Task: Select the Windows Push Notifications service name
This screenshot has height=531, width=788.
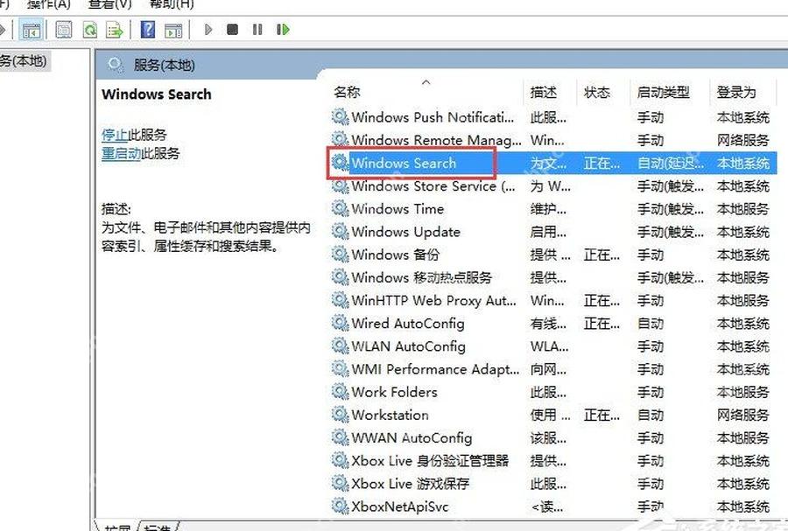Action: click(433, 117)
